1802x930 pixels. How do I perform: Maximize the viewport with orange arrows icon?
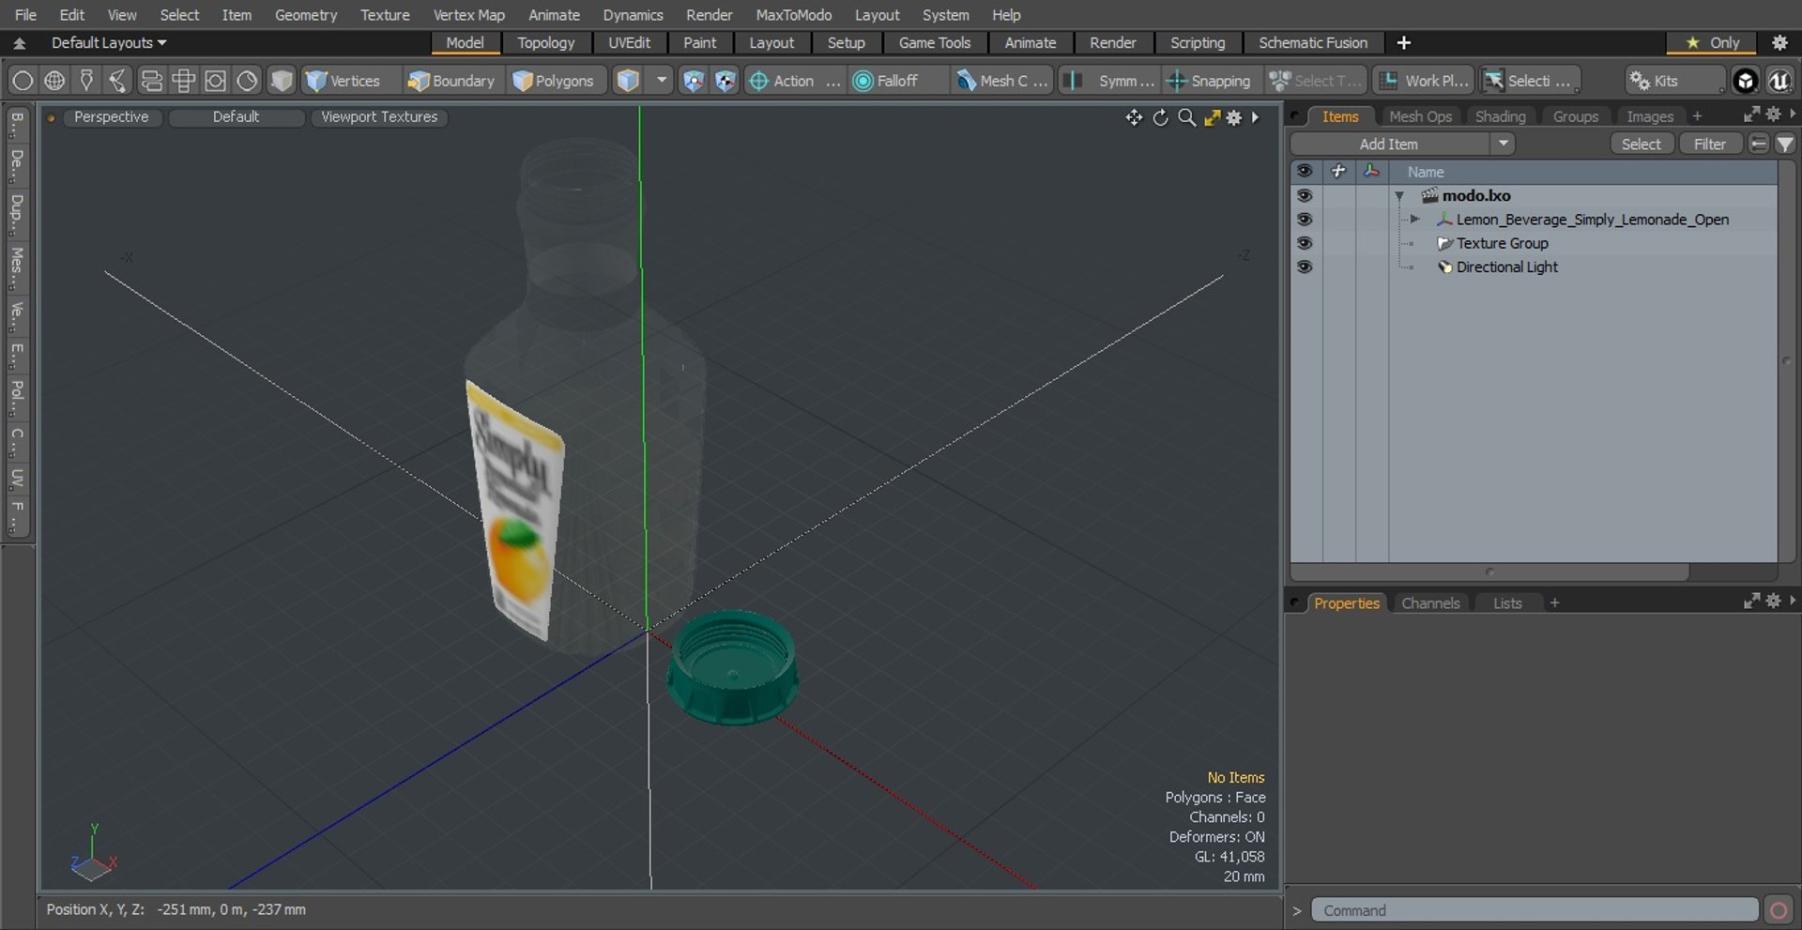click(1212, 117)
